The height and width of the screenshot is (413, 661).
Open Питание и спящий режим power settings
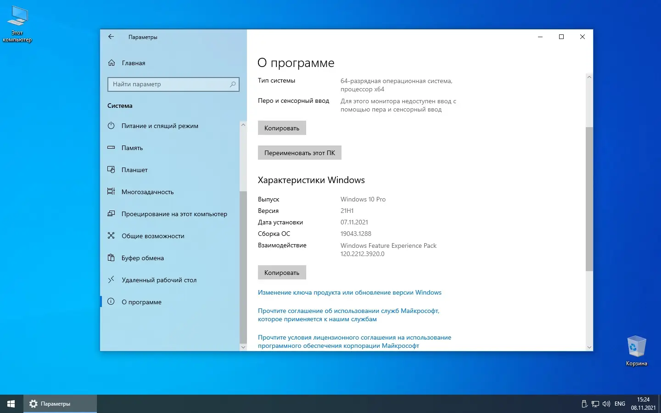point(159,126)
